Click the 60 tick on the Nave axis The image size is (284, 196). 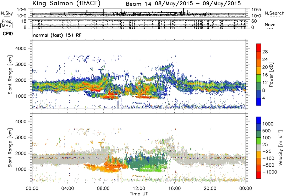[254, 21]
